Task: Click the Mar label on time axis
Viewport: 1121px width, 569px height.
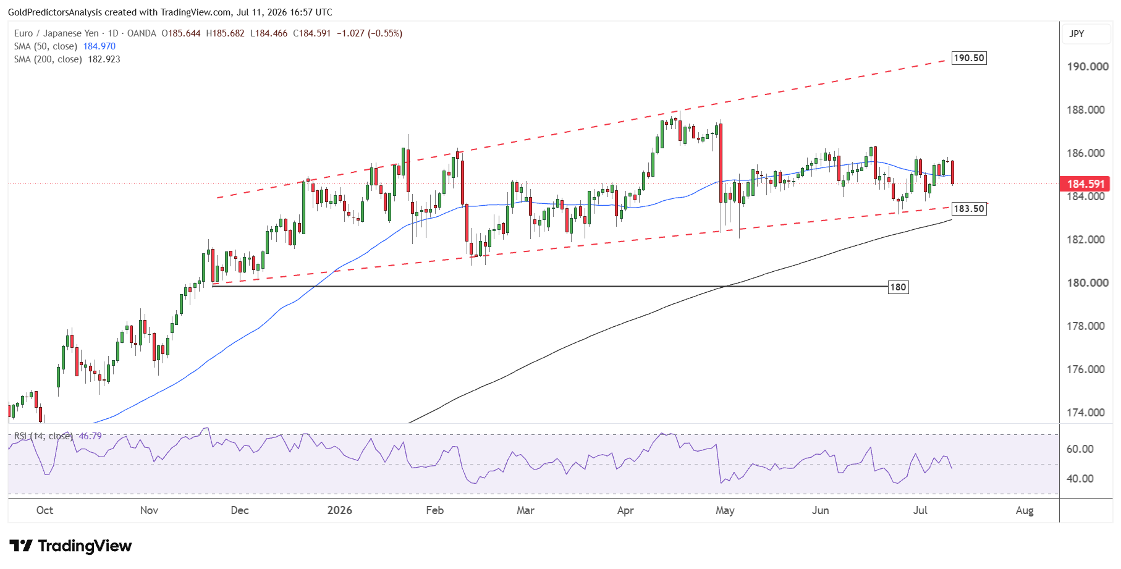Action: [525, 510]
